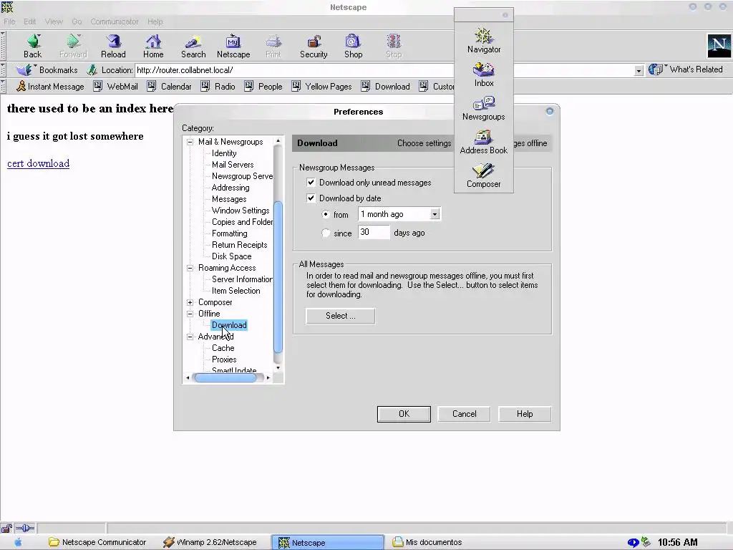Collapse Mail & Newsgroups tree node
The width and height of the screenshot is (733, 550).
tap(190, 142)
